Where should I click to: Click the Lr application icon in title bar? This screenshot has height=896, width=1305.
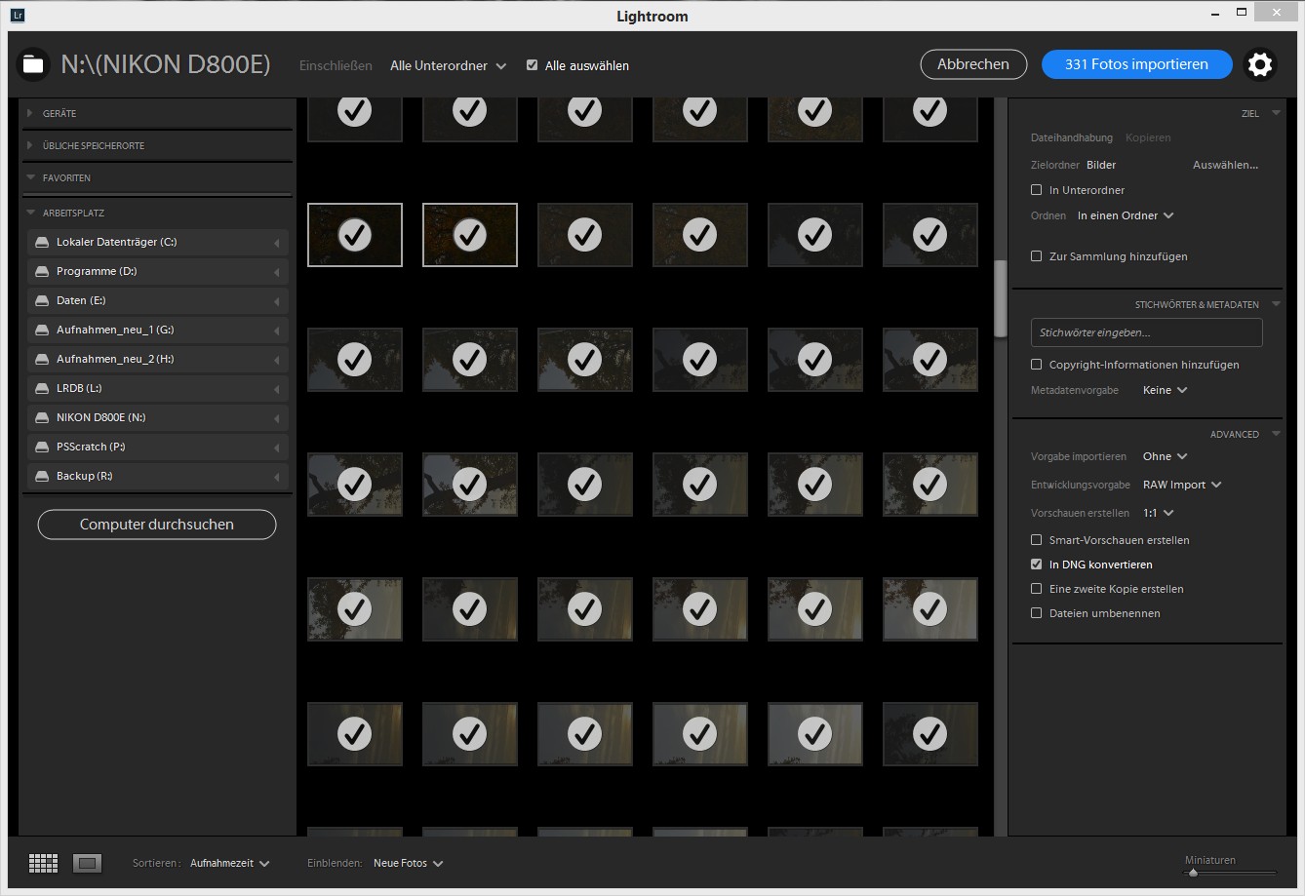tap(18, 16)
